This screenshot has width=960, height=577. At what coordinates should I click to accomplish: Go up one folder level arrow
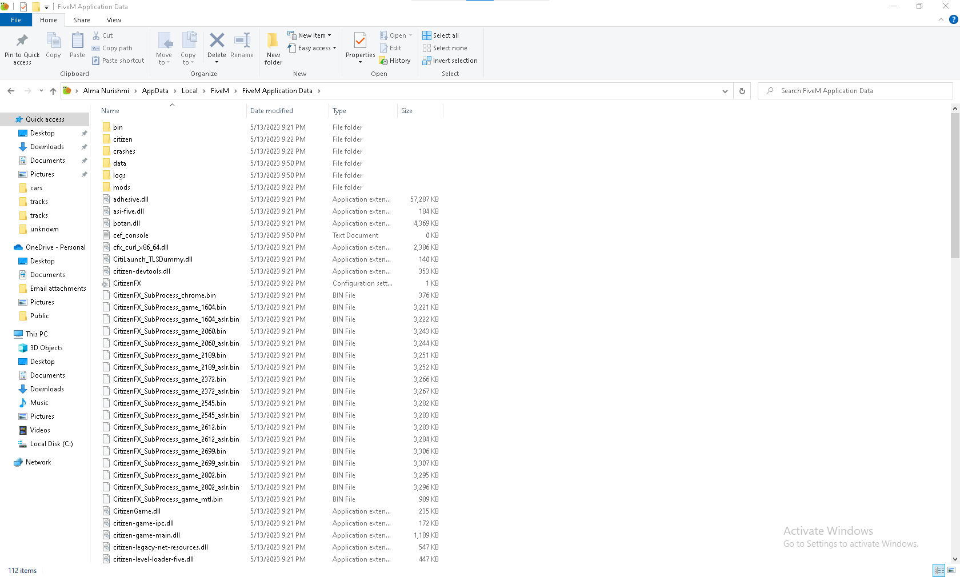pos(53,91)
